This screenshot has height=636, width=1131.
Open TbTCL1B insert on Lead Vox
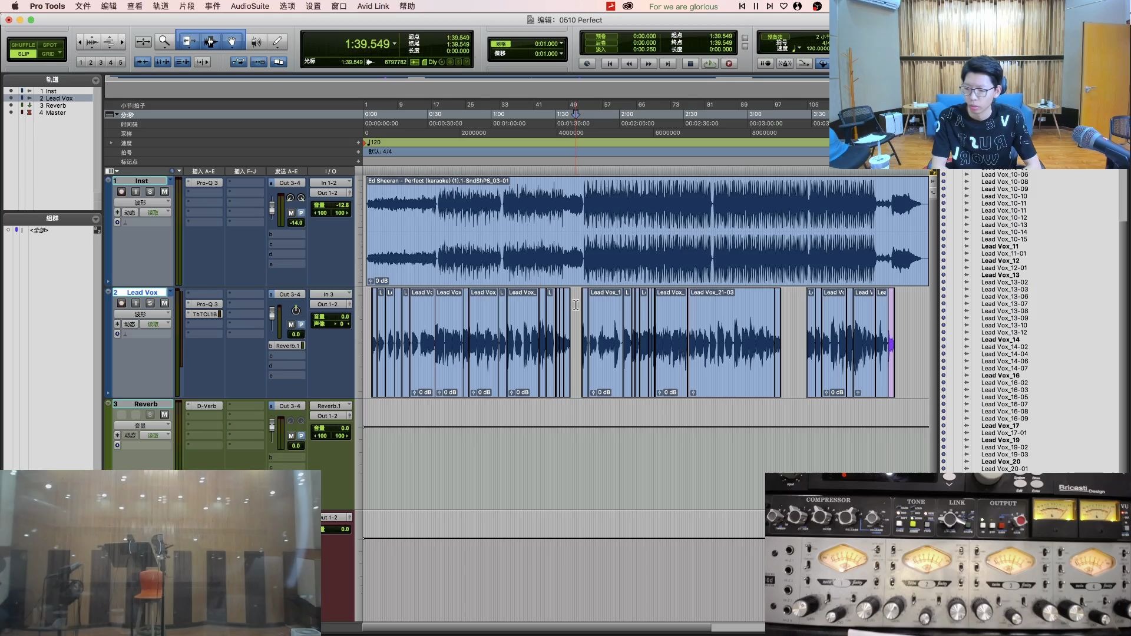click(204, 314)
